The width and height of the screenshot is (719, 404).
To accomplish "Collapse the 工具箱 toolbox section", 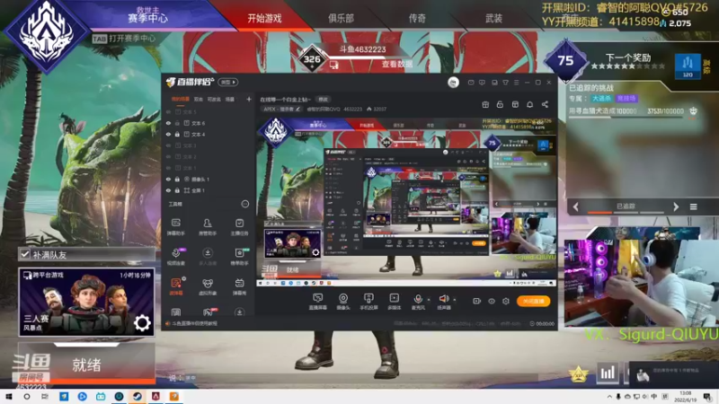I will pyautogui.click(x=245, y=204).
